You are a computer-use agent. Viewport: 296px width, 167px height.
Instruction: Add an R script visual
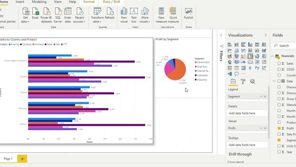tap(250, 68)
